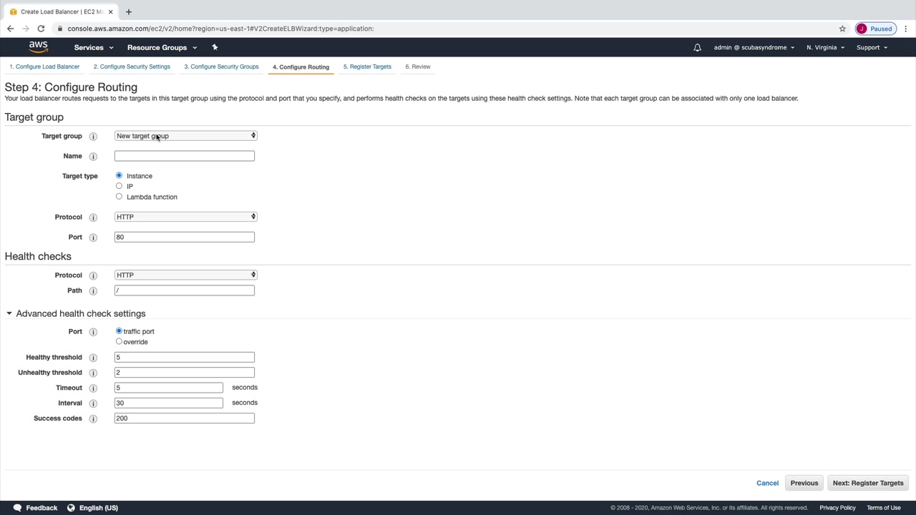The width and height of the screenshot is (916, 515).
Task: Click the browser address bar
Action: coord(444,29)
